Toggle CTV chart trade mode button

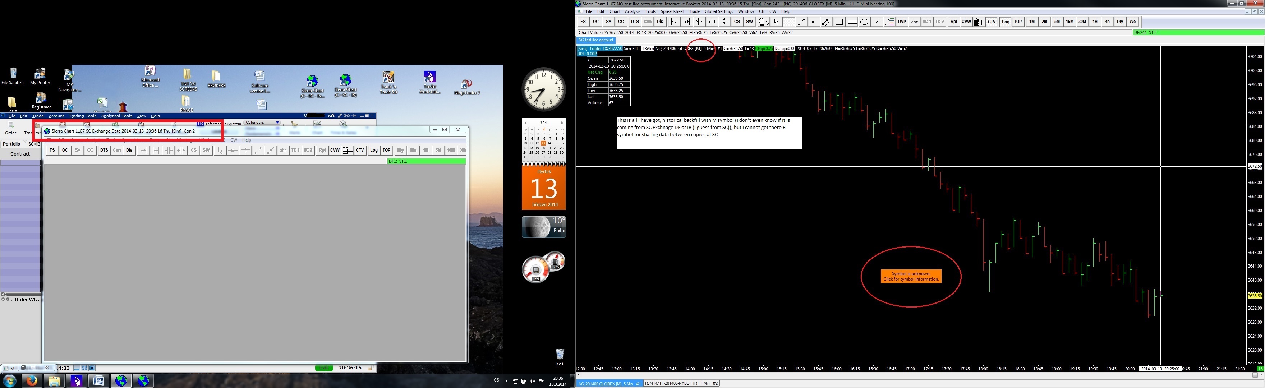(x=992, y=22)
